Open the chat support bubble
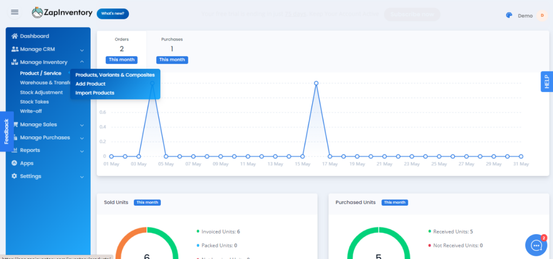This screenshot has height=259, width=553. (536, 245)
